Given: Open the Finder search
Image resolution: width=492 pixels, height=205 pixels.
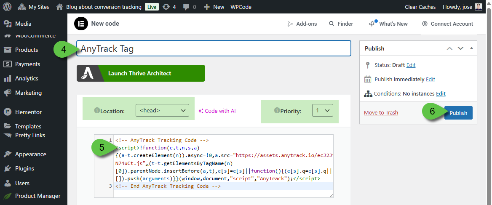Looking at the screenshot, I should click(x=341, y=24).
